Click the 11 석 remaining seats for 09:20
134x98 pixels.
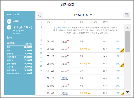pos(105,78)
